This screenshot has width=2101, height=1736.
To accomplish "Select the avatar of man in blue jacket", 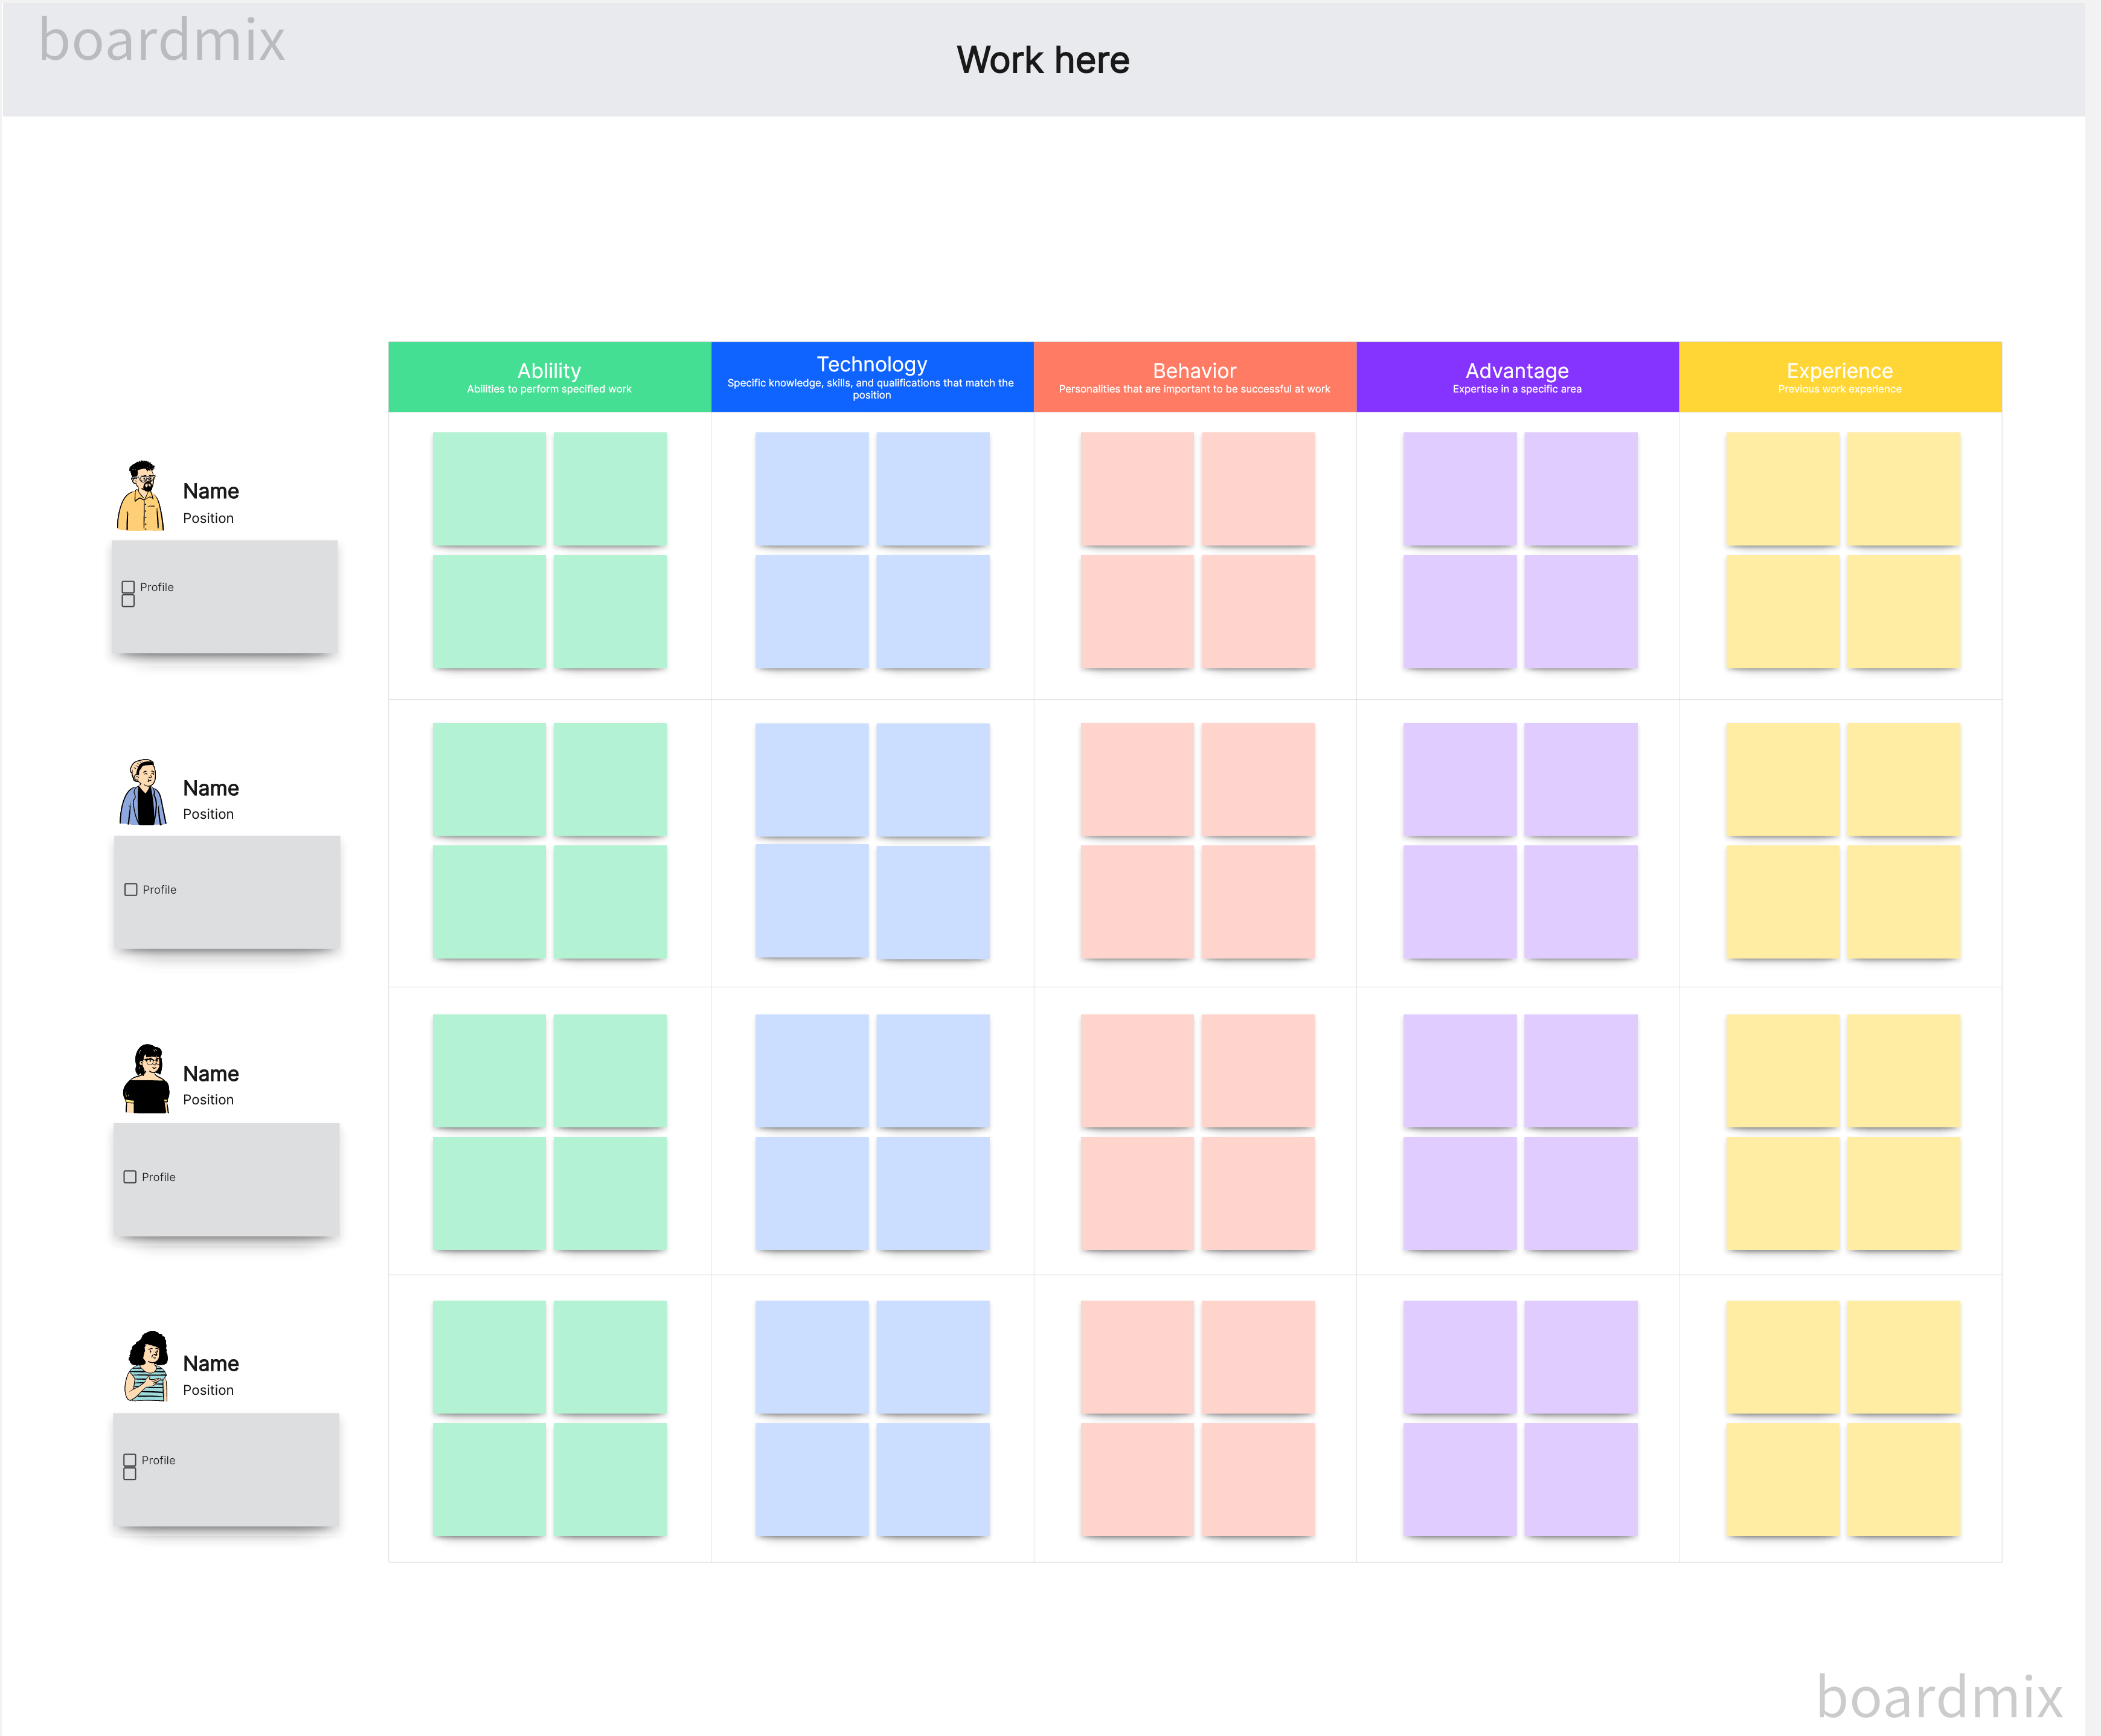I will [144, 792].
